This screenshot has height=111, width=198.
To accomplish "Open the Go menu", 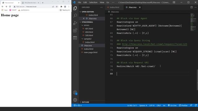I will [x=108, y=2].
